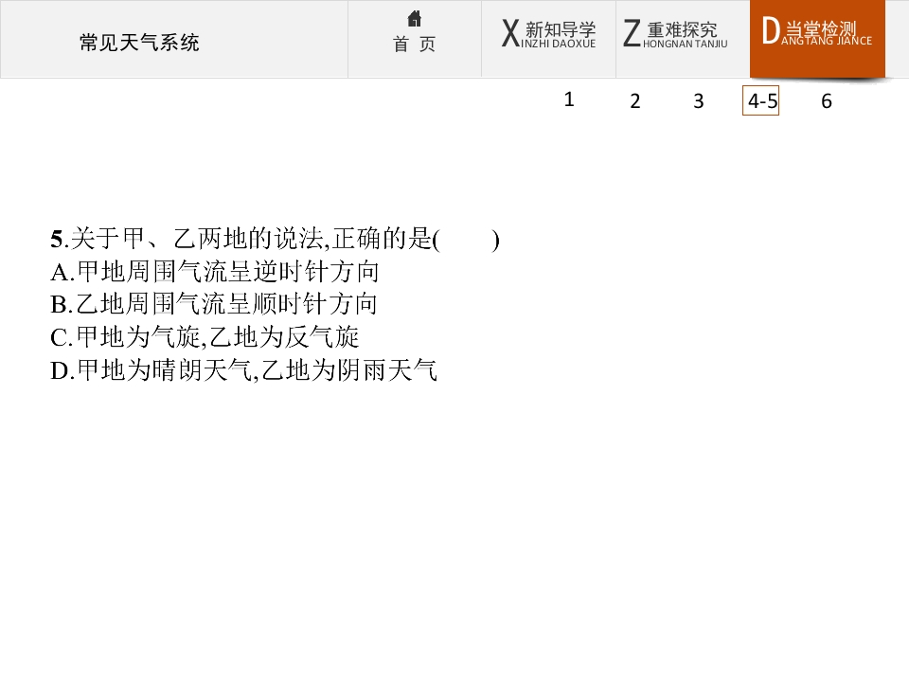
Task: Choose answer option D 晴朗天气
Action: coord(243,370)
